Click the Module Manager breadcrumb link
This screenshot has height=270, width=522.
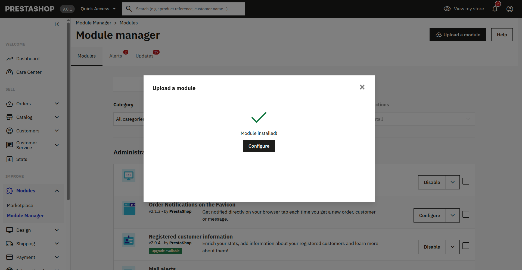(x=94, y=23)
